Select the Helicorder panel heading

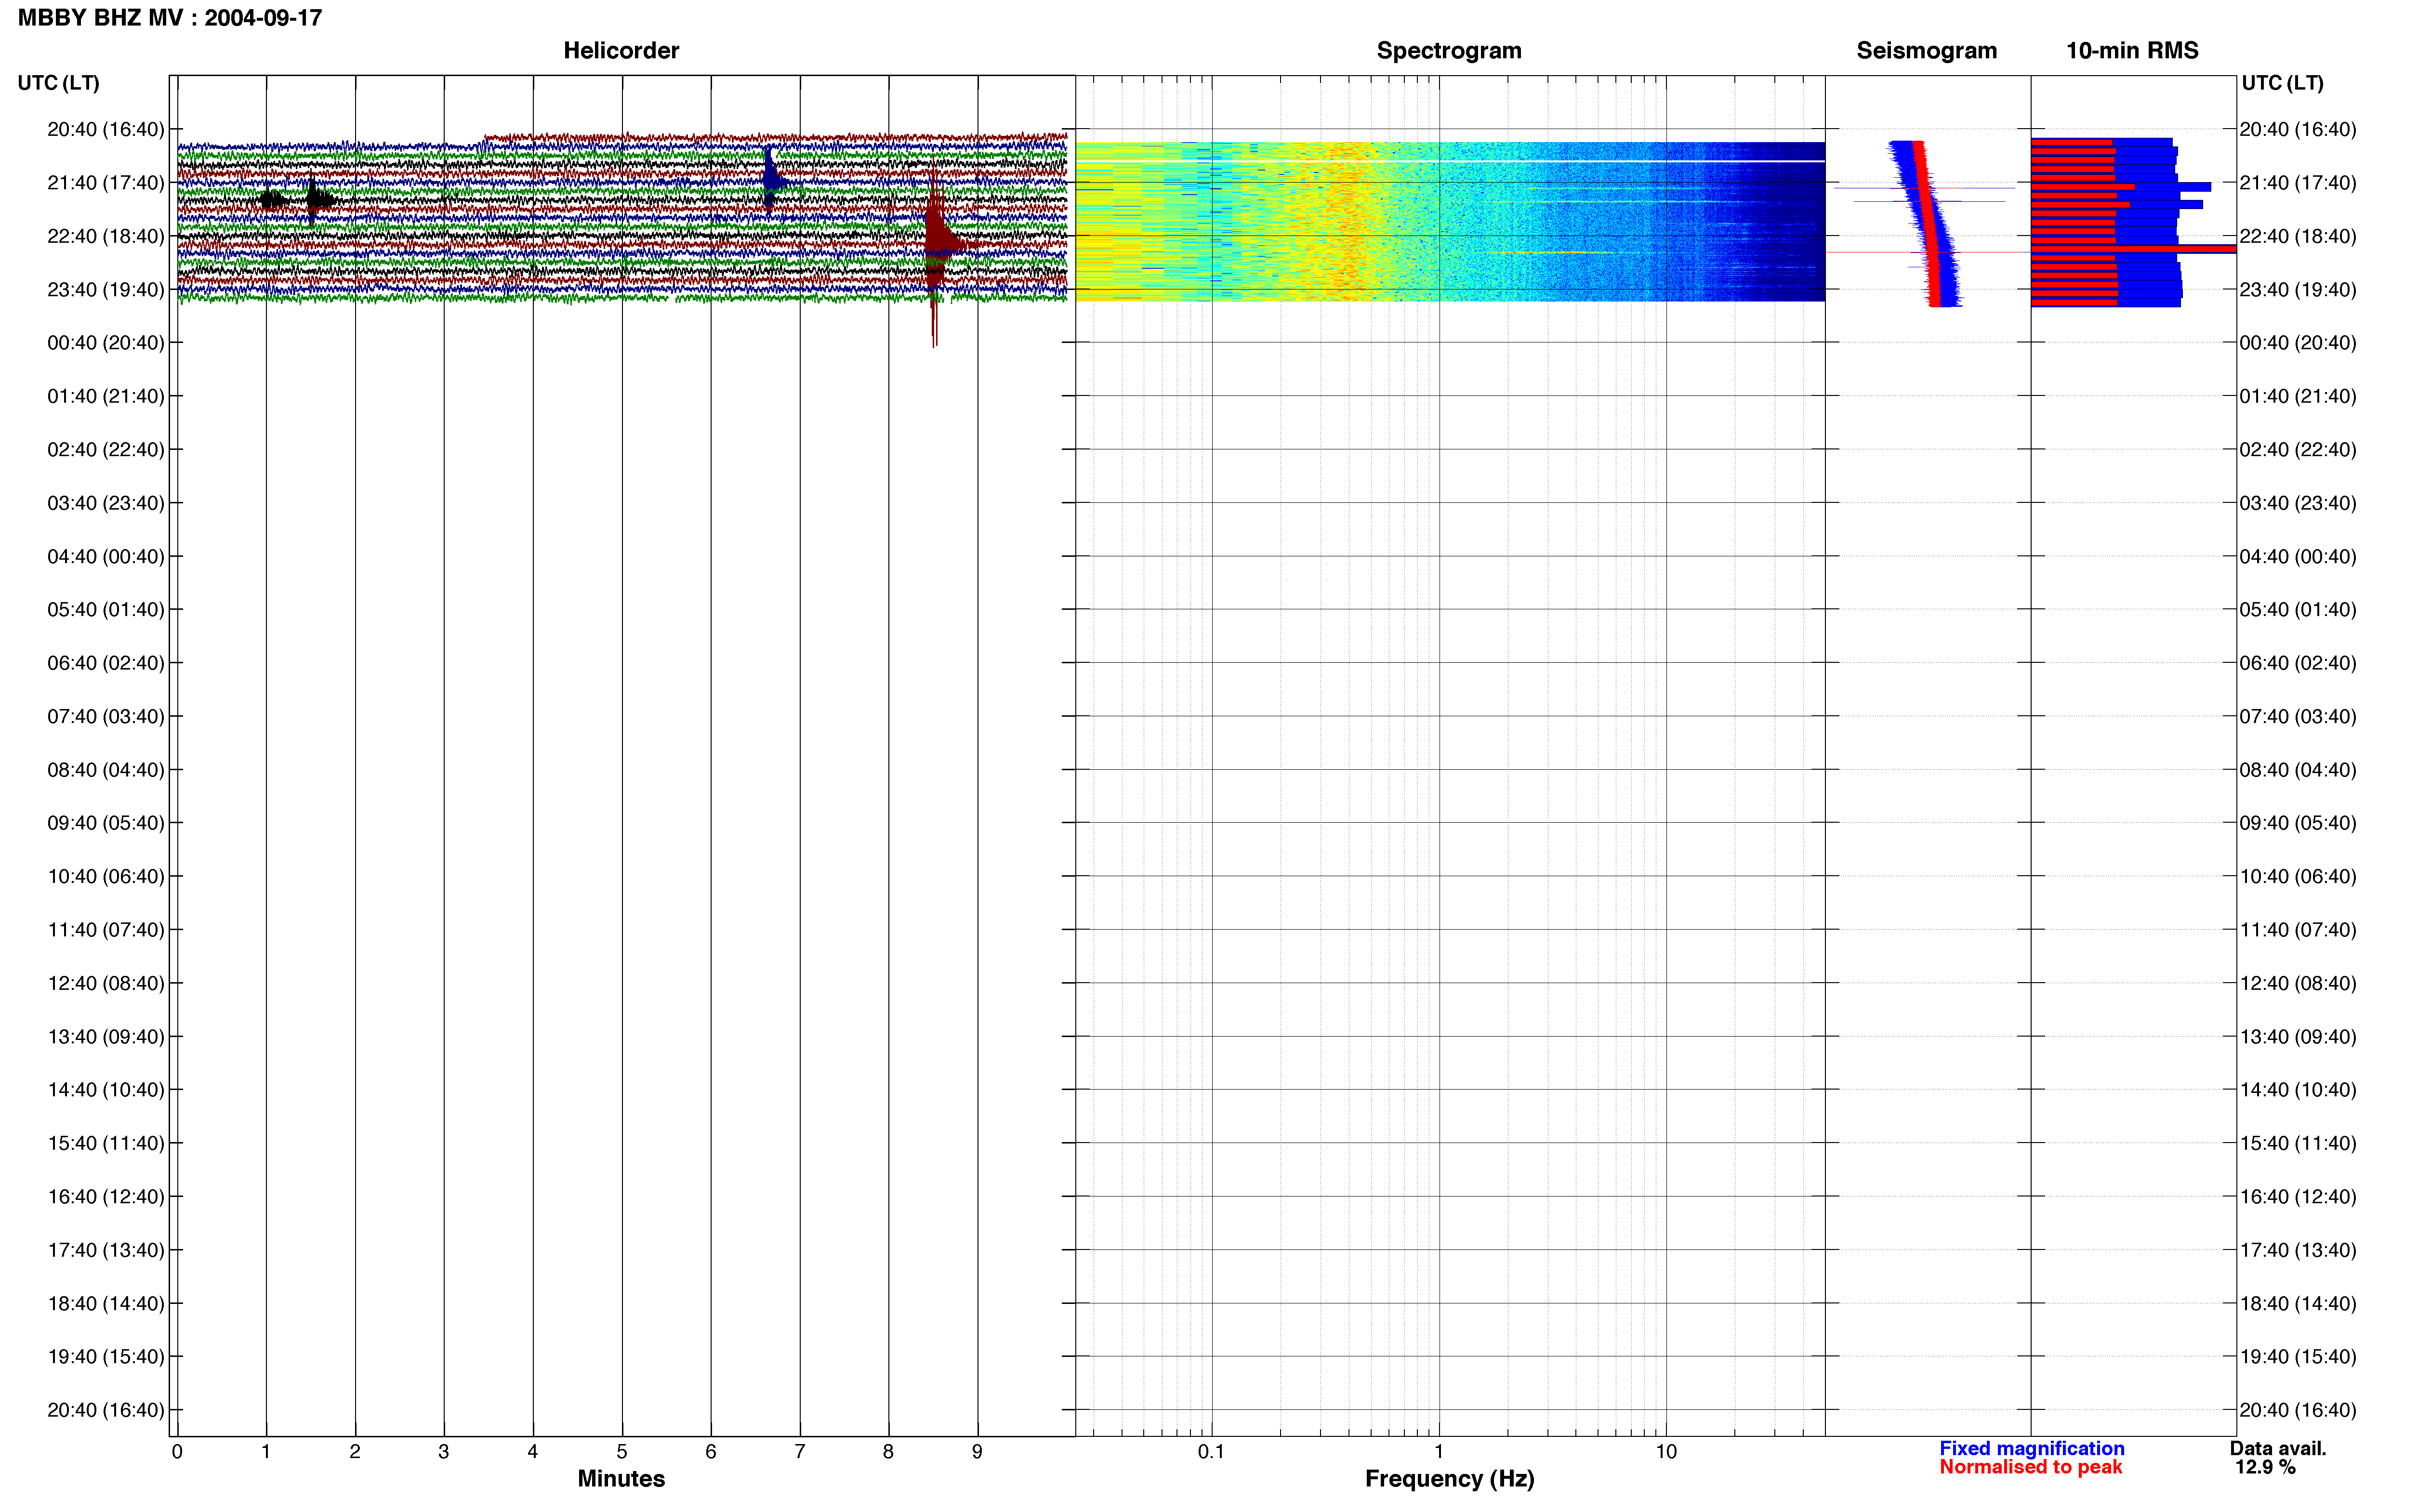coord(621,51)
